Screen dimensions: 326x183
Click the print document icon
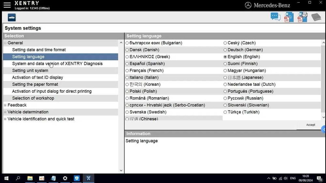302,17
